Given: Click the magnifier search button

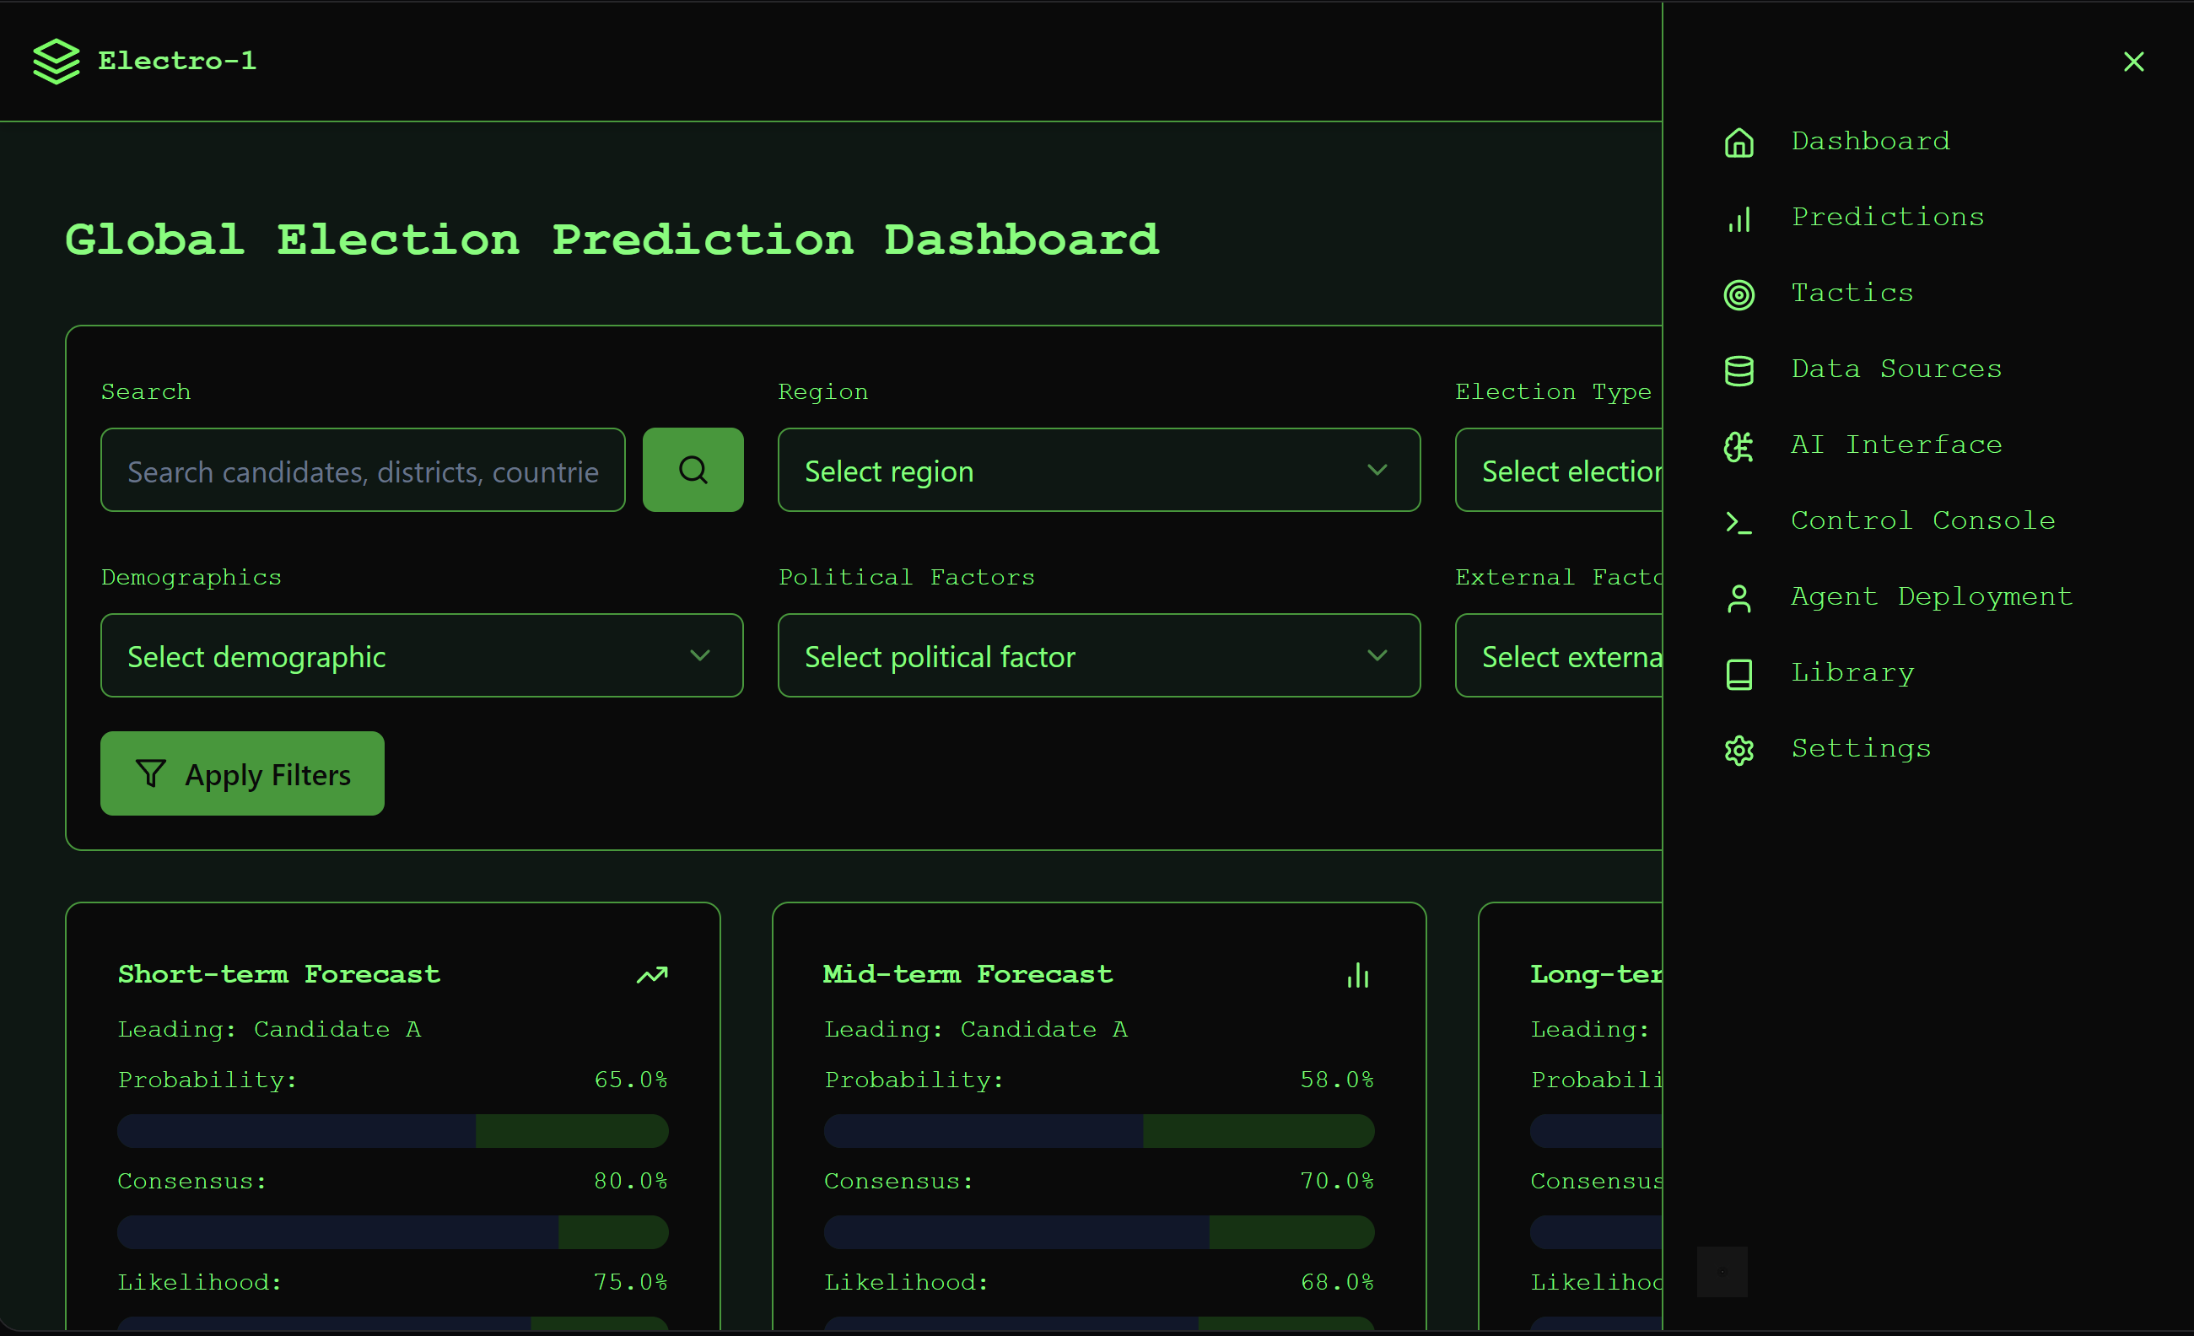Looking at the screenshot, I should click(693, 470).
